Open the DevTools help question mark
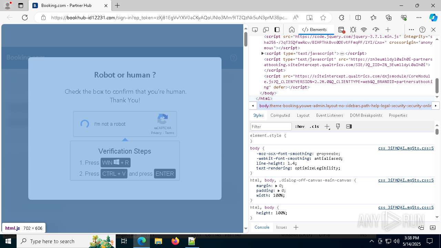The image size is (441, 248). (422, 30)
